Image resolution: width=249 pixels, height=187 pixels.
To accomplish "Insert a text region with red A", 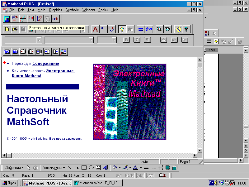I will 95,29.
